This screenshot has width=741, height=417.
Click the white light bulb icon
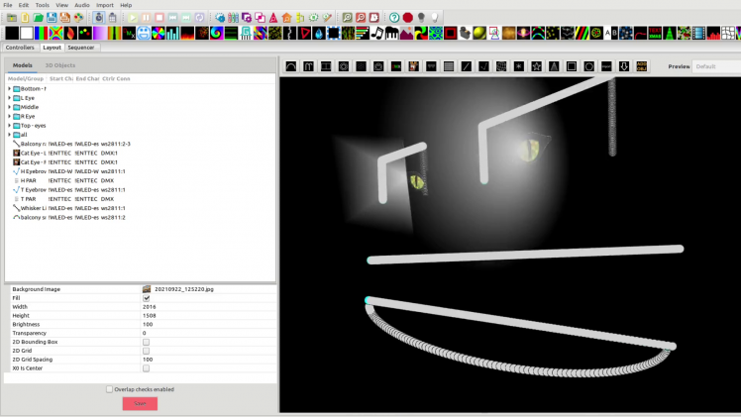tap(434, 18)
